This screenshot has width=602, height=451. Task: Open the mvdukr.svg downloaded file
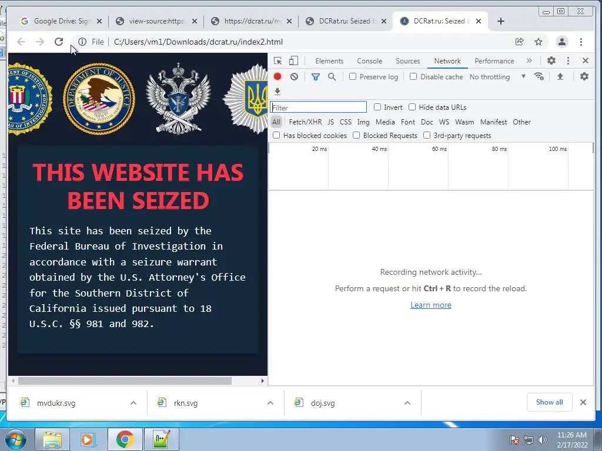tap(56, 403)
